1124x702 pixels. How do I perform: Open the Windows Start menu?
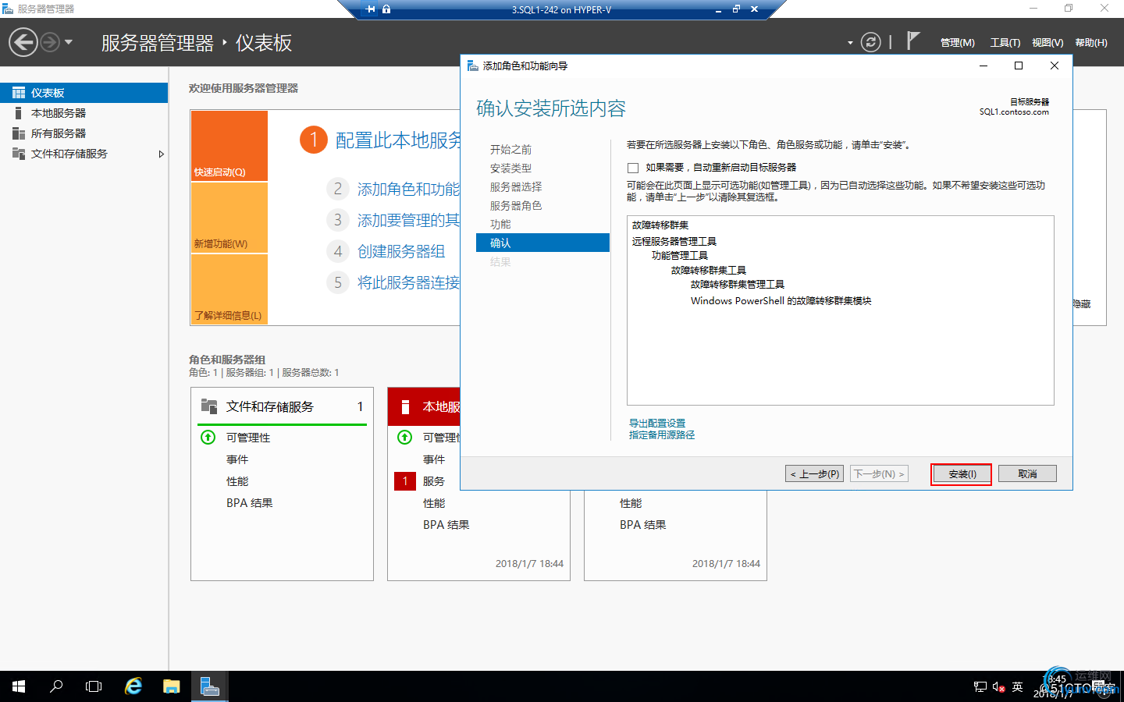[19, 686]
